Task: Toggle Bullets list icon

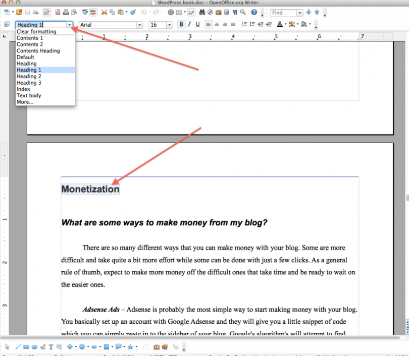Action: pos(252,25)
